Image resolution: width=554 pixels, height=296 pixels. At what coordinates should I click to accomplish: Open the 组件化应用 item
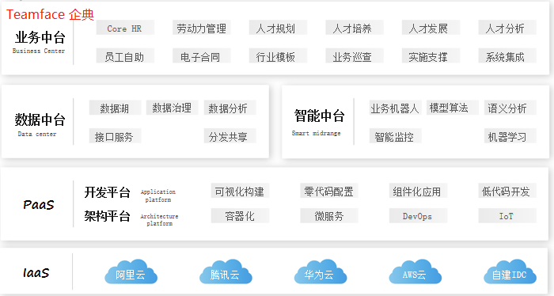point(418,191)
